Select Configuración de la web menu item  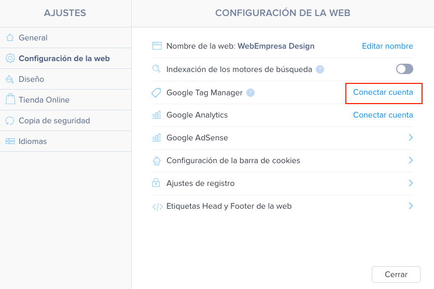pos(66,59)
